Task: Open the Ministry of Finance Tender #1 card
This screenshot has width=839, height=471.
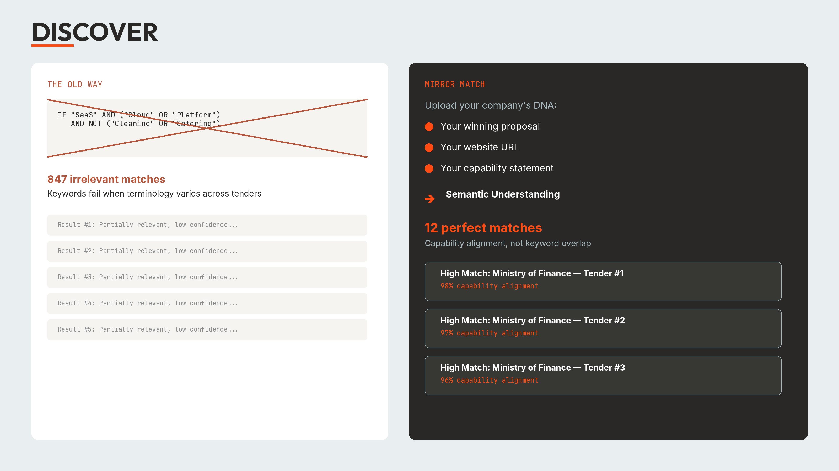Action: [x=603, y=281]
